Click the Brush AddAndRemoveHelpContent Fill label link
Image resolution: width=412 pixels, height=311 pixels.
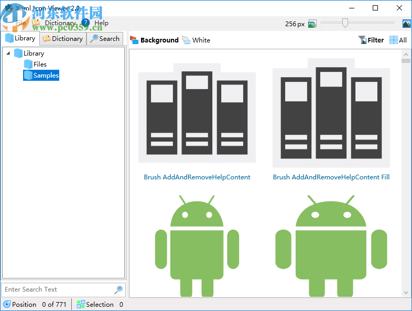pos(331,177)
